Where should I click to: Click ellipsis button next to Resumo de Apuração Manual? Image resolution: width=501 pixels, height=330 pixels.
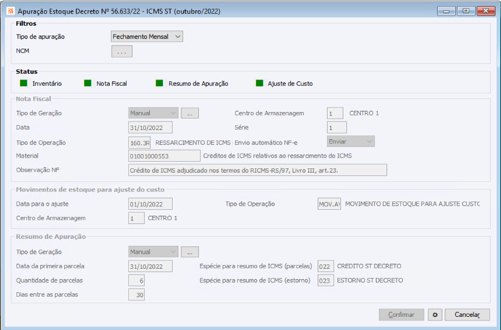tap(189, 252)
